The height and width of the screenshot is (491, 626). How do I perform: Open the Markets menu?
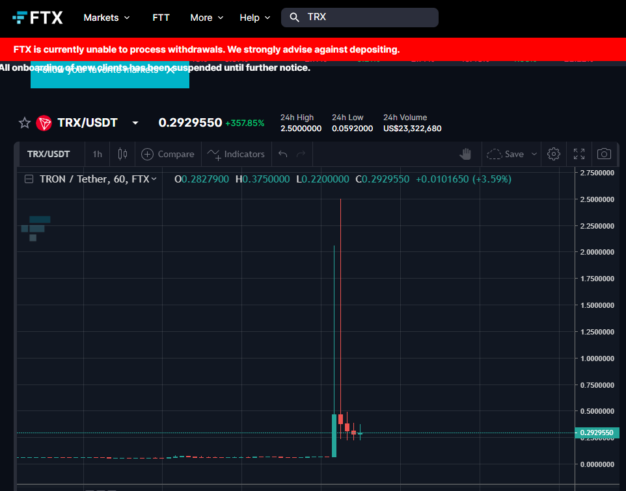pyautogui.click(x=107, y=18)
